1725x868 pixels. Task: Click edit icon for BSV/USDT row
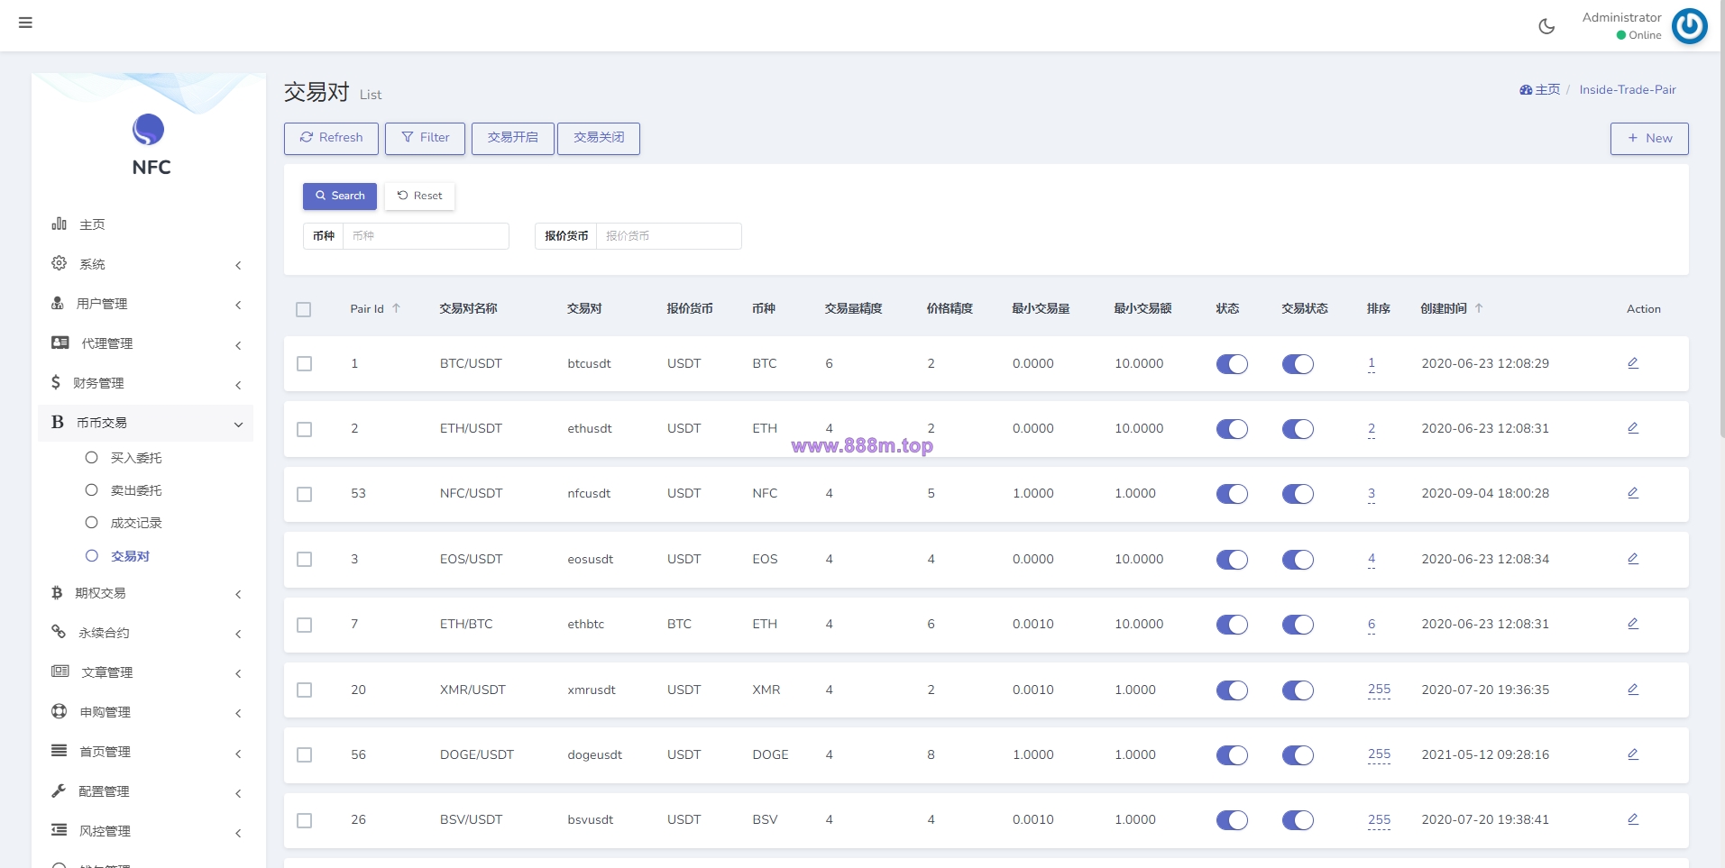(1632, 819)
